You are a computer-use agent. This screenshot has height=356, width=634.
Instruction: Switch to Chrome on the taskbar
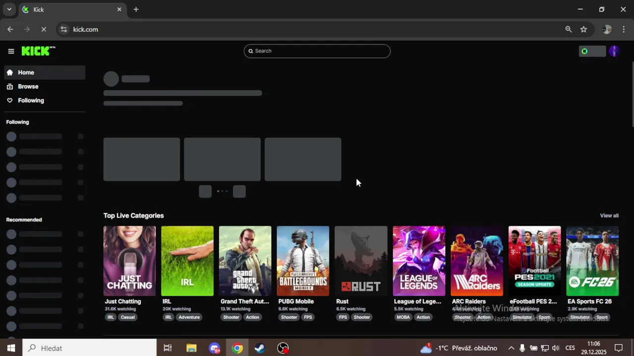(237, 348)
